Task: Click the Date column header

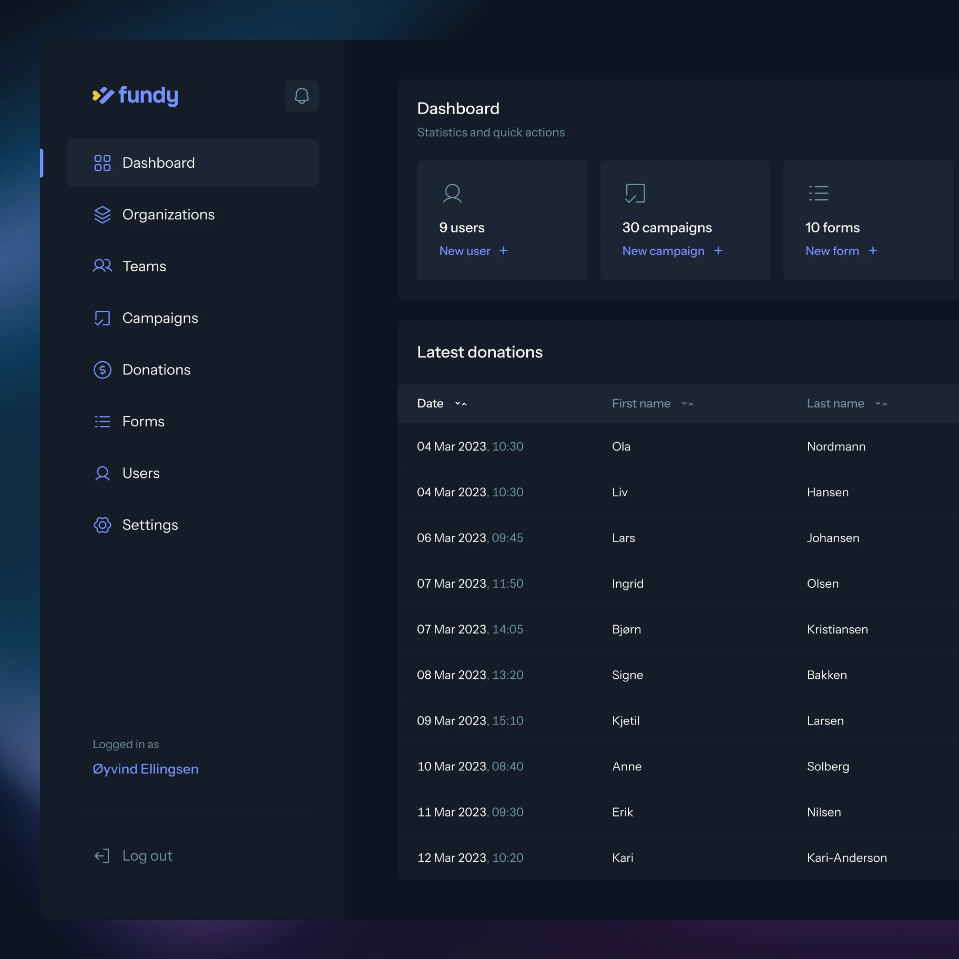Action: [430, 404]
